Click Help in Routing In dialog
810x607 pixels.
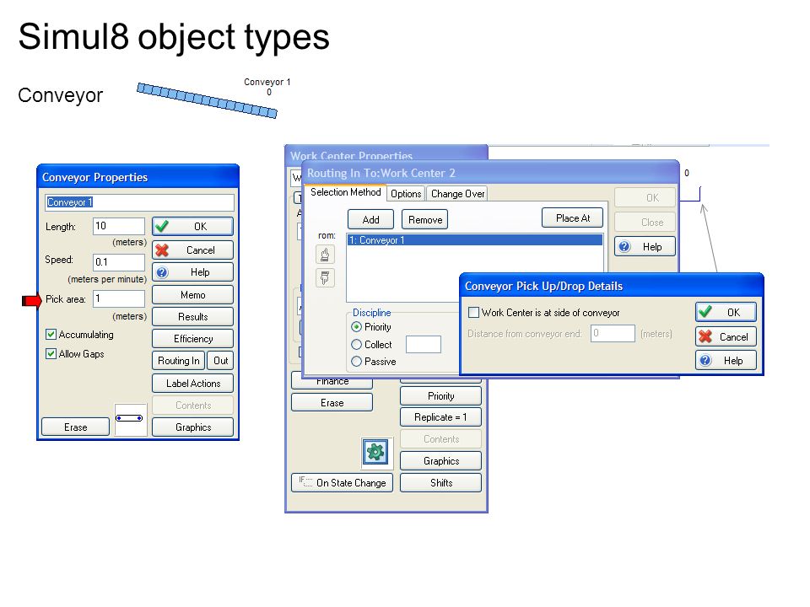(645, 247)
